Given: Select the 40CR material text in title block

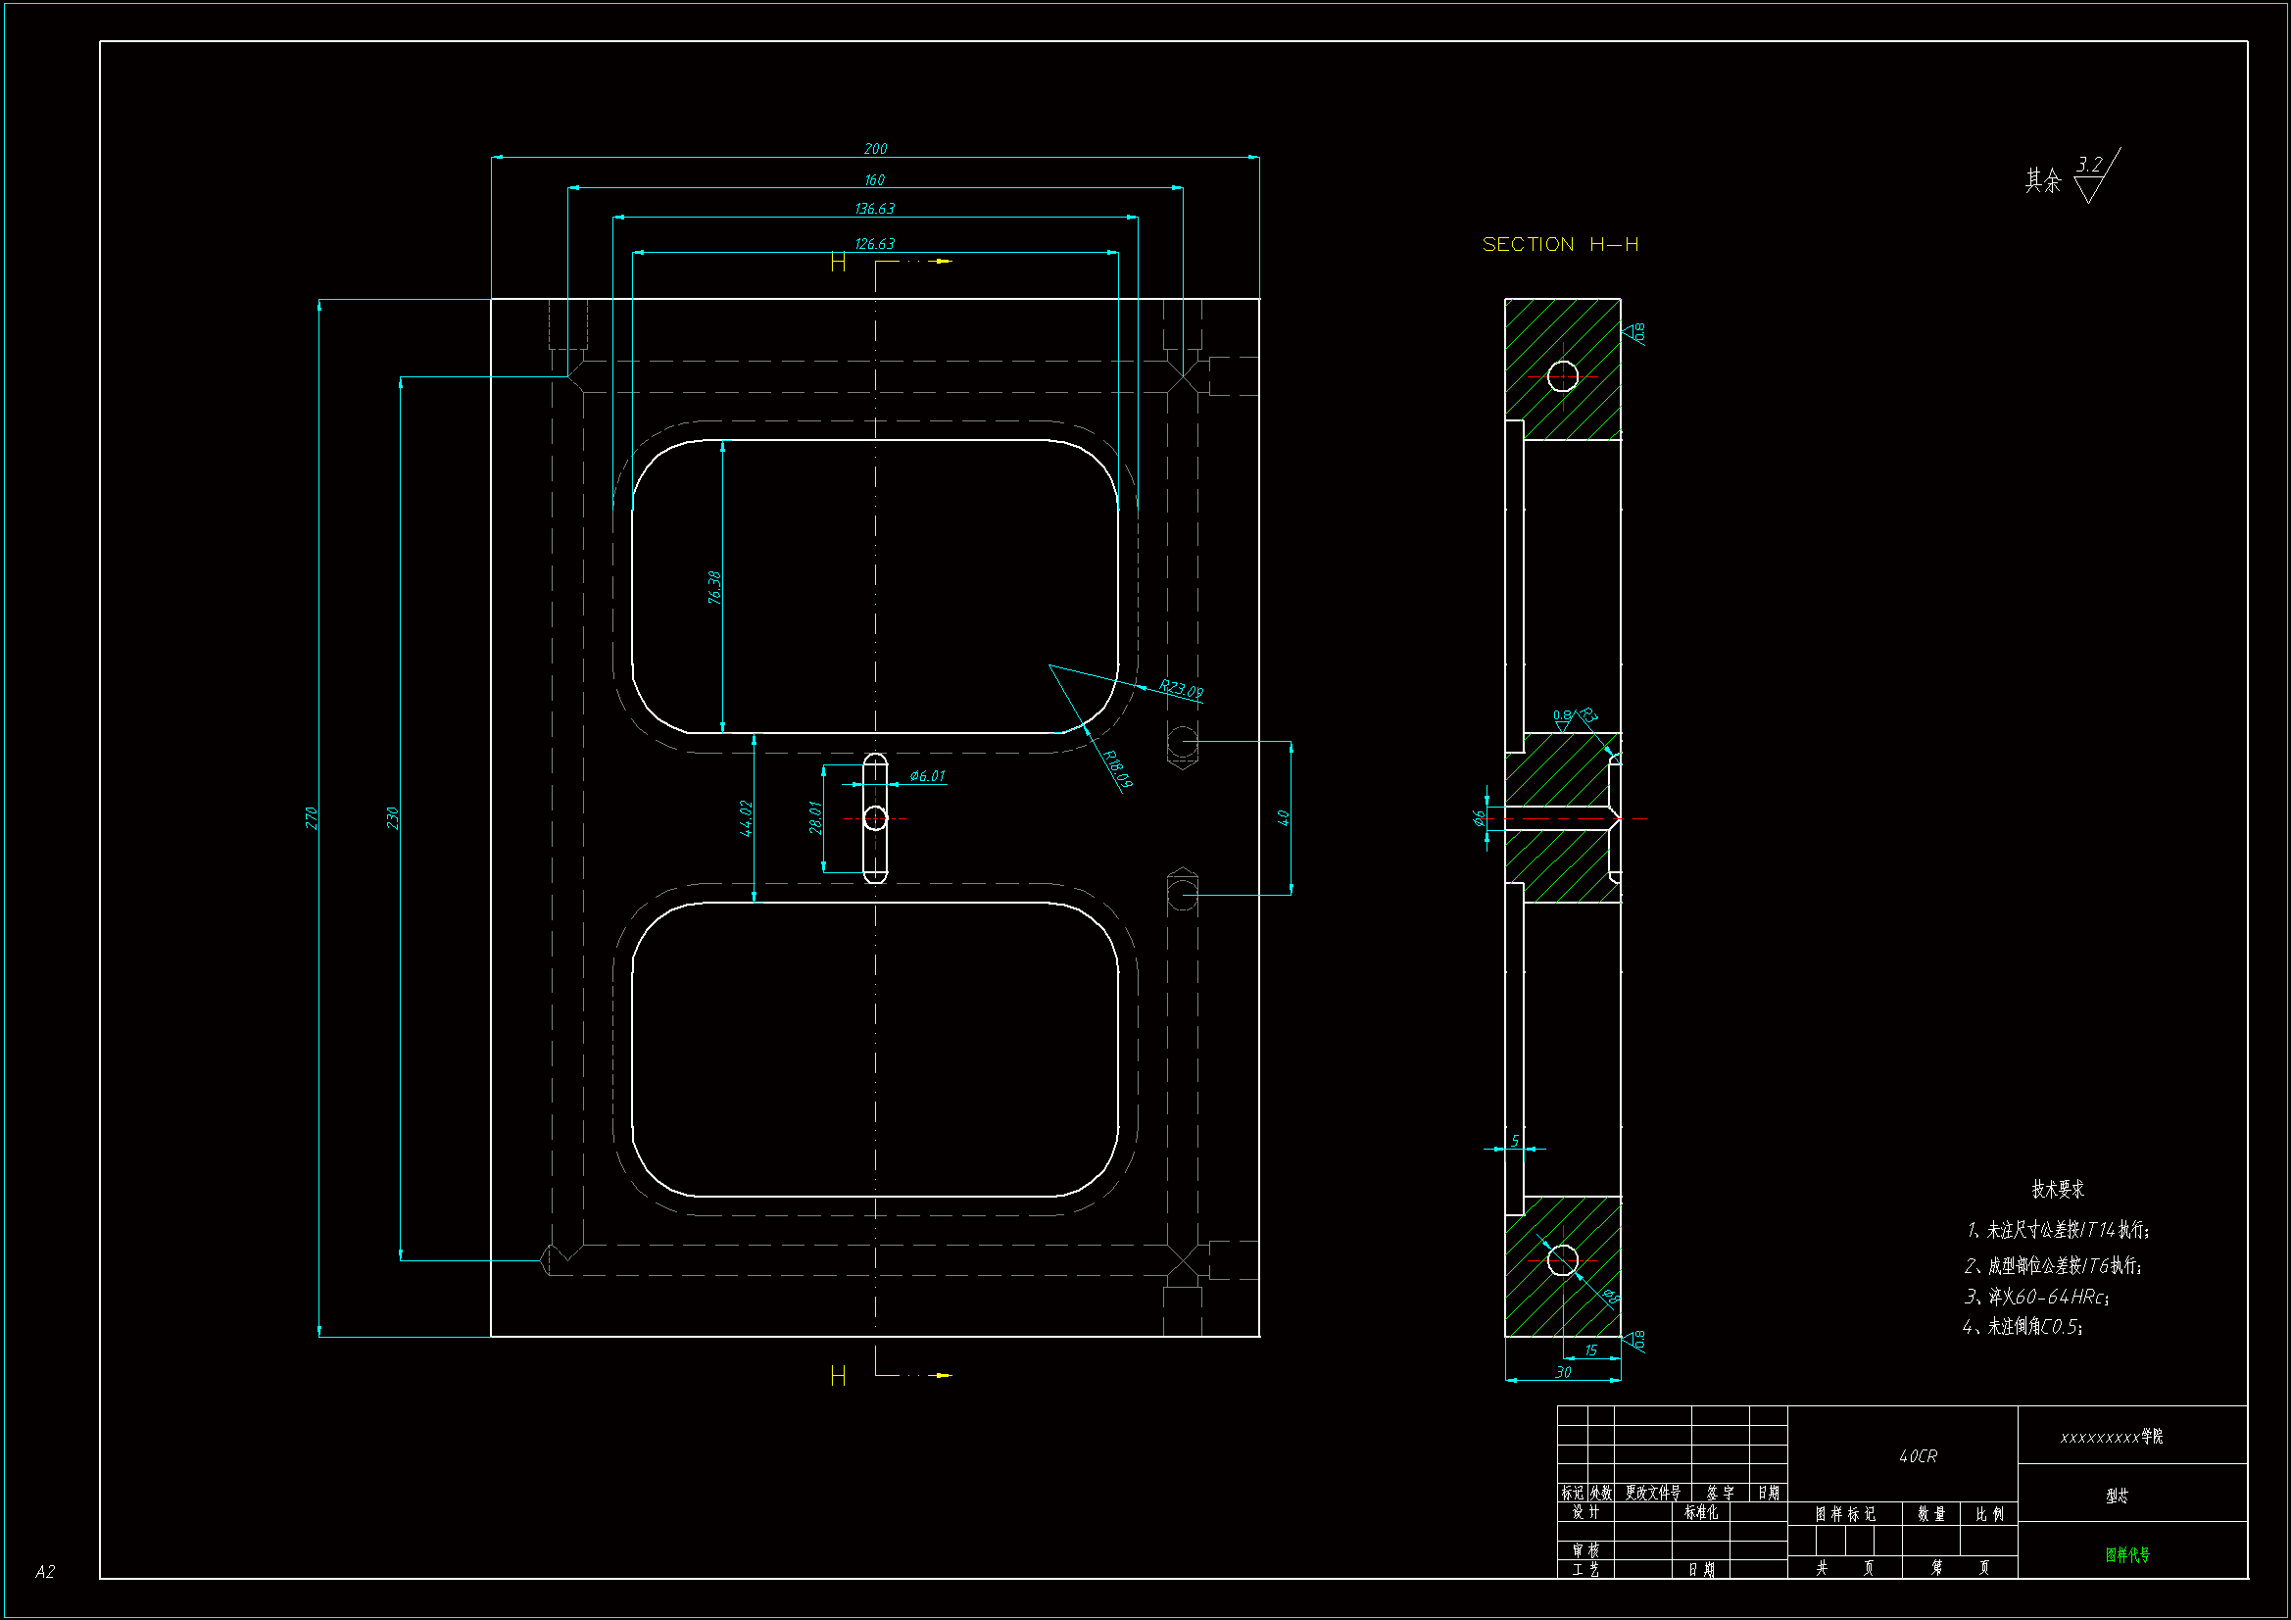Looking at the screenshot, I should (x=1917, y=1456).
